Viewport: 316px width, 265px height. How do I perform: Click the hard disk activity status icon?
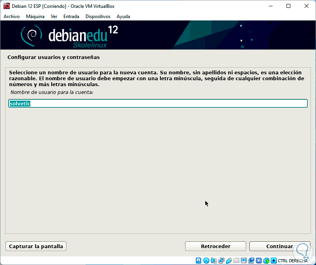pos(198,261)
